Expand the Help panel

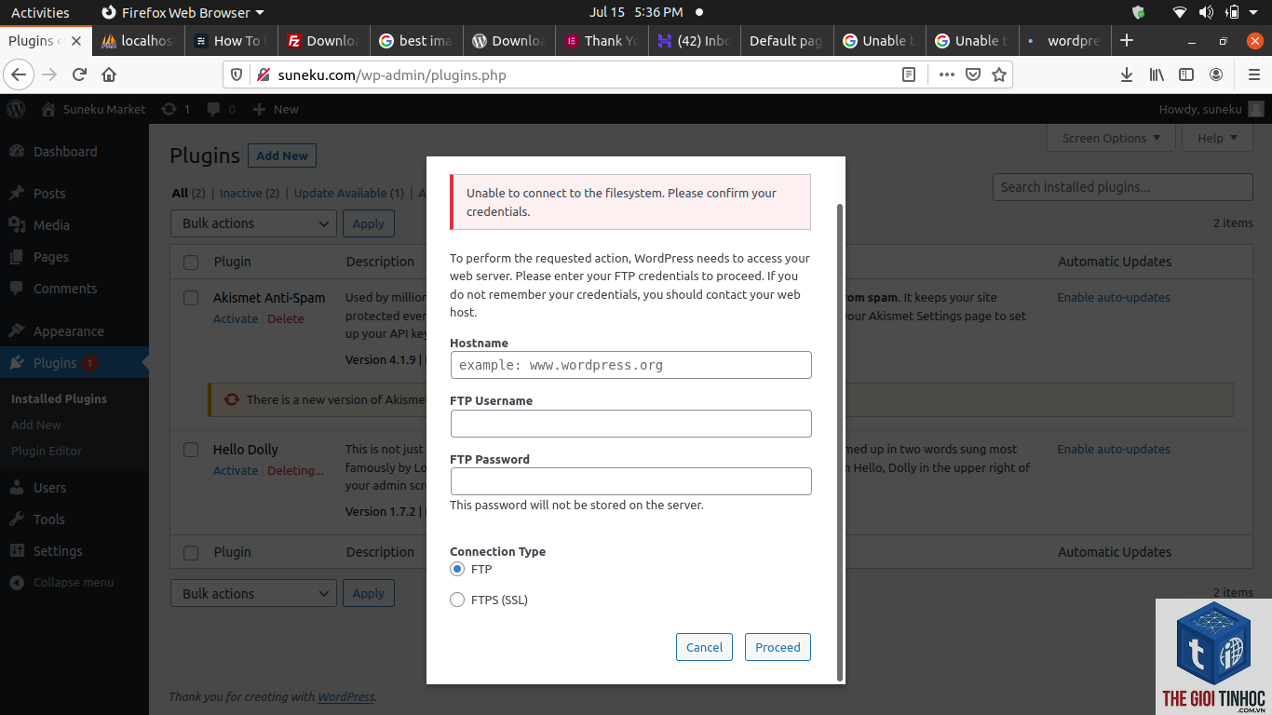coord(1217,138)
